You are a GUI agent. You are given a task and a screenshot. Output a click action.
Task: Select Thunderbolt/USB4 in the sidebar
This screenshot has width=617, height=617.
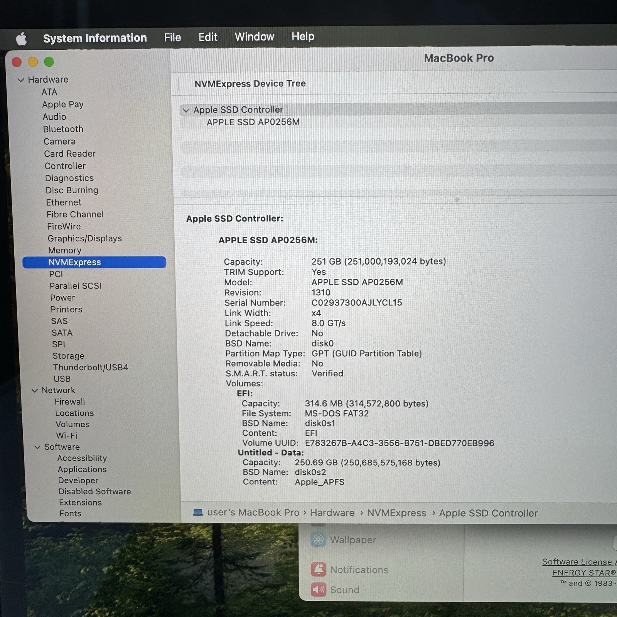[x=91, y=368]
